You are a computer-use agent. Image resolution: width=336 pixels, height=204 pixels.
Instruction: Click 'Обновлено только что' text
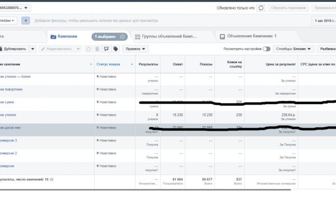coord(235,8)
